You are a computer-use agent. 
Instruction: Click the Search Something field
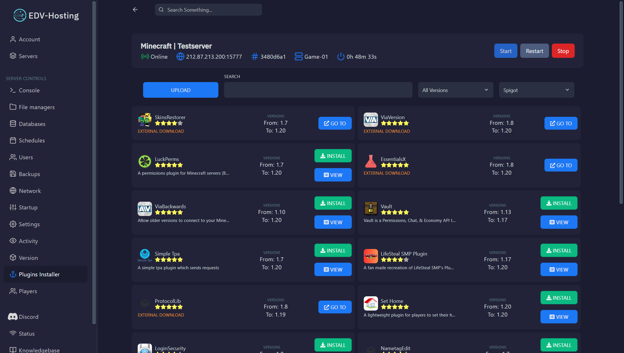click(x=208, y=10)
